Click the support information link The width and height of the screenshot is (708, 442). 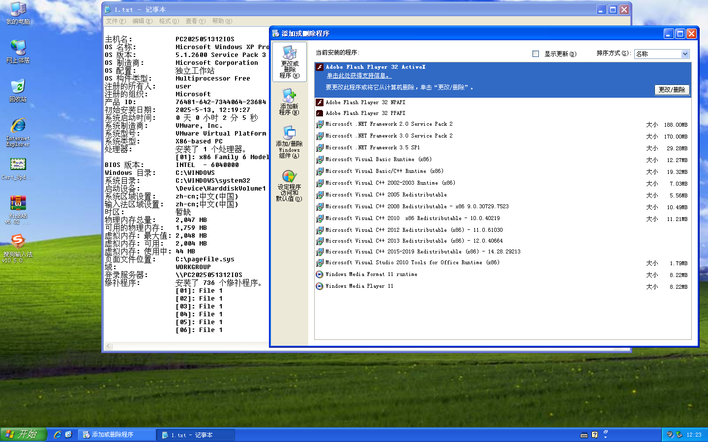[358, 76]
